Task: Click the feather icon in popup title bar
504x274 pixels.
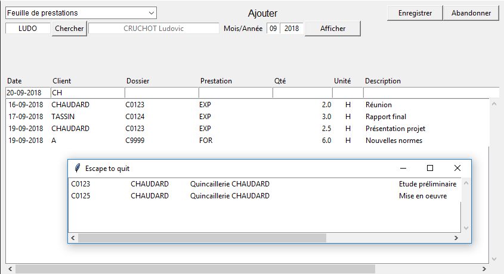Action: click(76, 169)
